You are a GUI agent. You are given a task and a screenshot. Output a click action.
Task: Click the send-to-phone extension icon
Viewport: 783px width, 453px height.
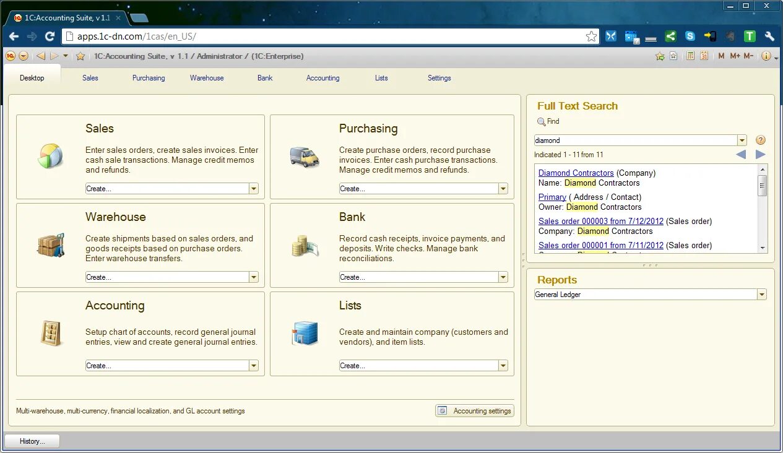tap(710, 37)
